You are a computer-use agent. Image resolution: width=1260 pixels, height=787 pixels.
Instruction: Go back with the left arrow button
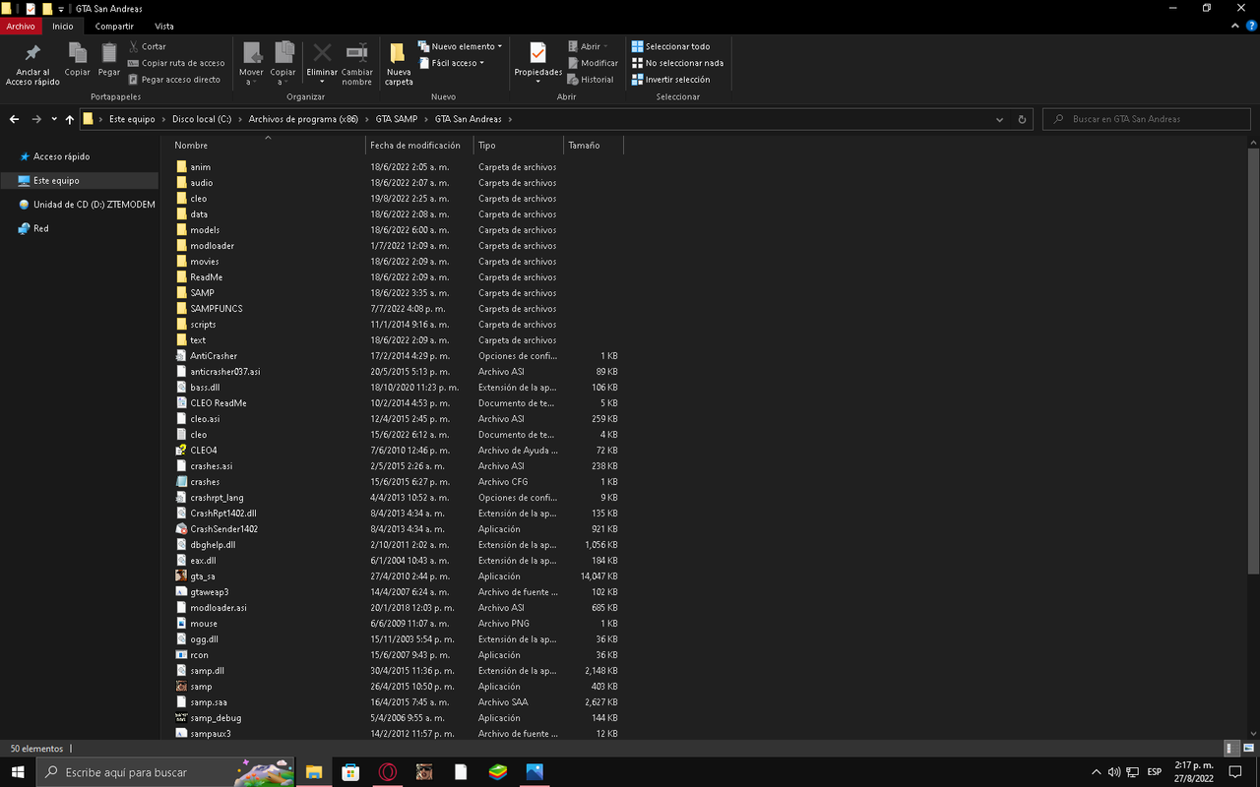14,119
